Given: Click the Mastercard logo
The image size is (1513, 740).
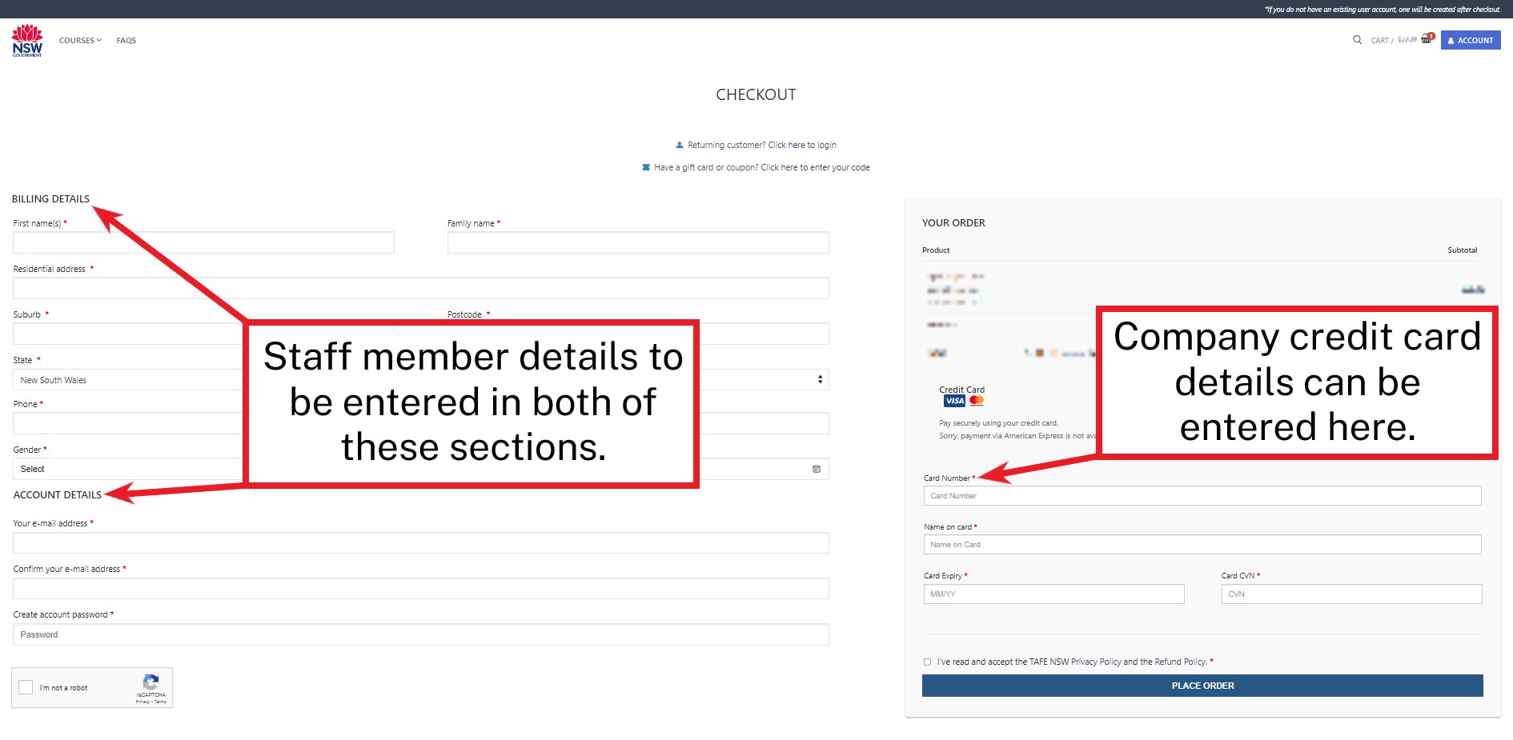Looking at the screenshot, I should point(977,401).
